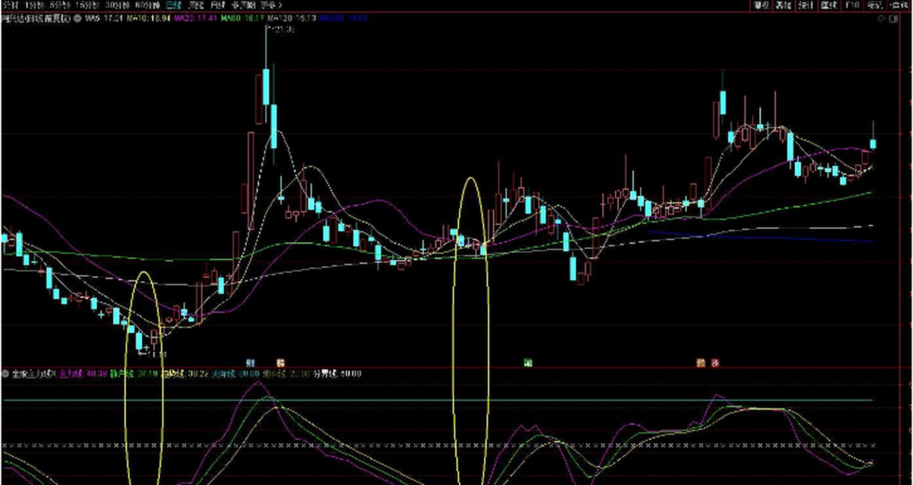Click the green MA60 label
Screen dimensions: 913x485
(242, 18)
